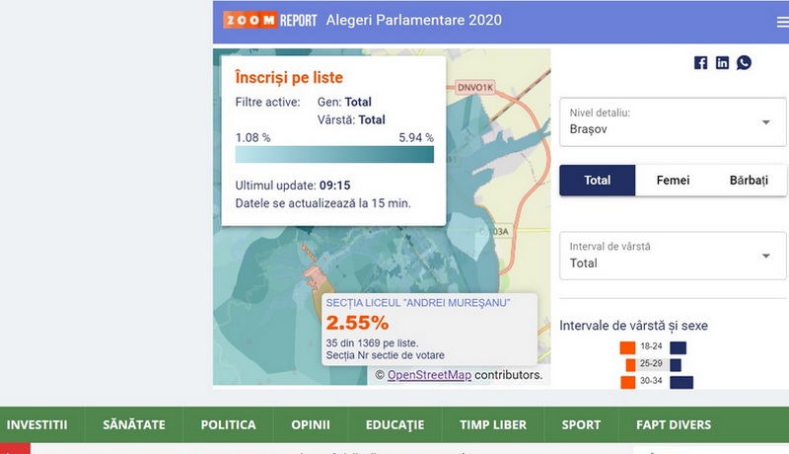789x454 pixels.
Task: Open the hamburger menu icon
Action: 782,21
